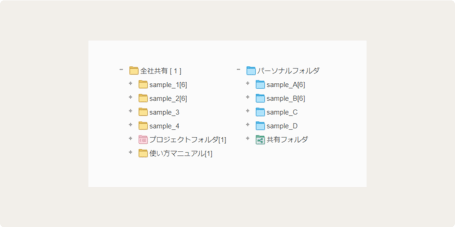This screenshot has height=227, width=455.
Task: Expand the プロジェクトフォルダ node
Action: [x=130, y=139]
